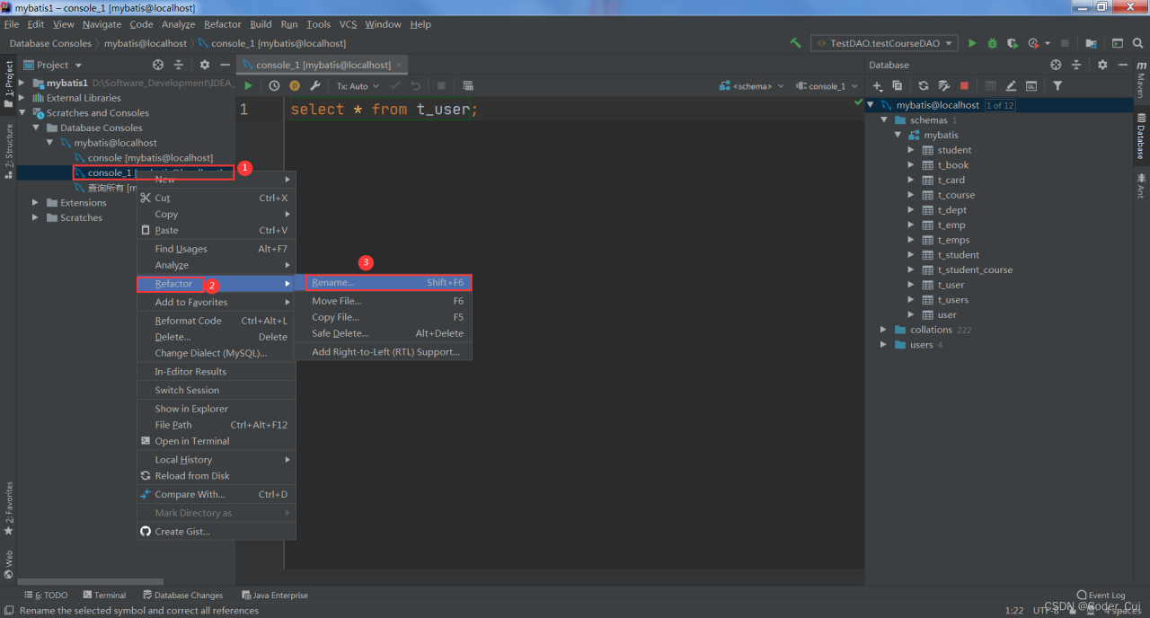Open the console_1 session dropdown
1150x618 pixels.
pos(826,86)
